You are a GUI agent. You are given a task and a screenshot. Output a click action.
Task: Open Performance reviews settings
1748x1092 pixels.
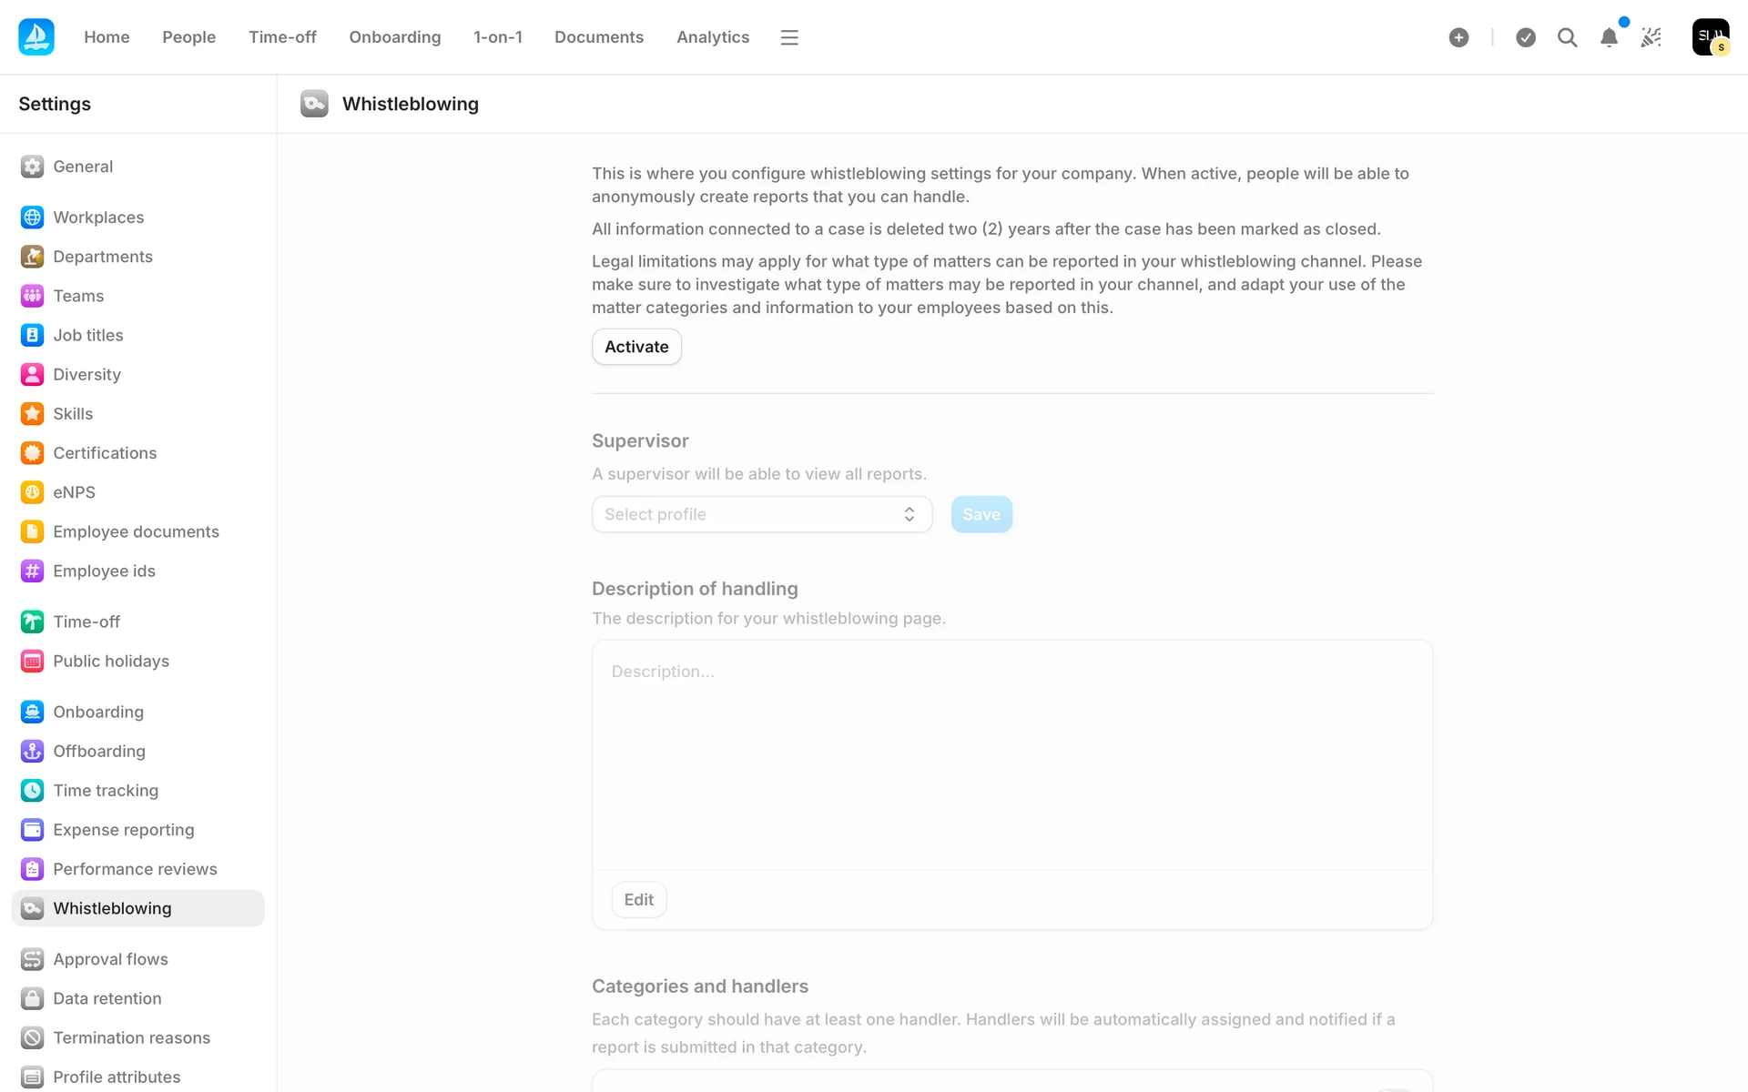135,869
